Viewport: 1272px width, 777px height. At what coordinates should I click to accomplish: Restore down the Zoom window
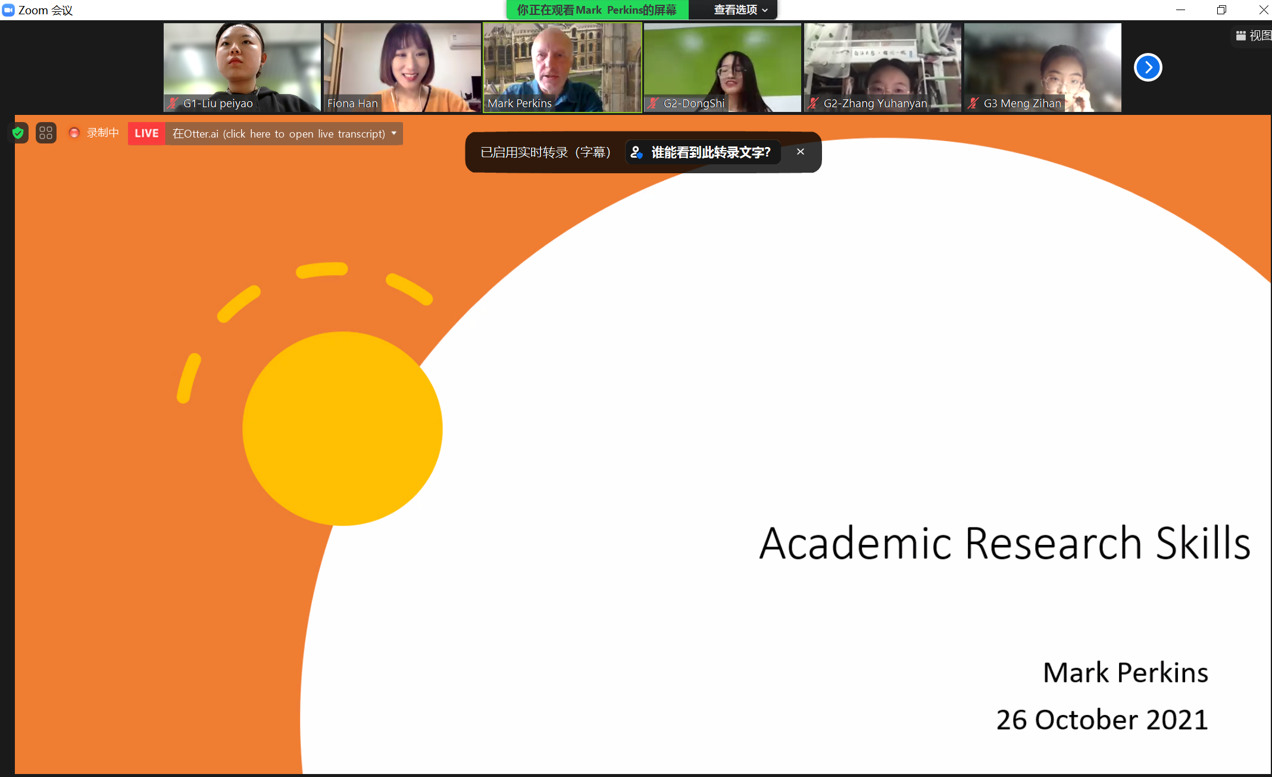coord(1221,10)
